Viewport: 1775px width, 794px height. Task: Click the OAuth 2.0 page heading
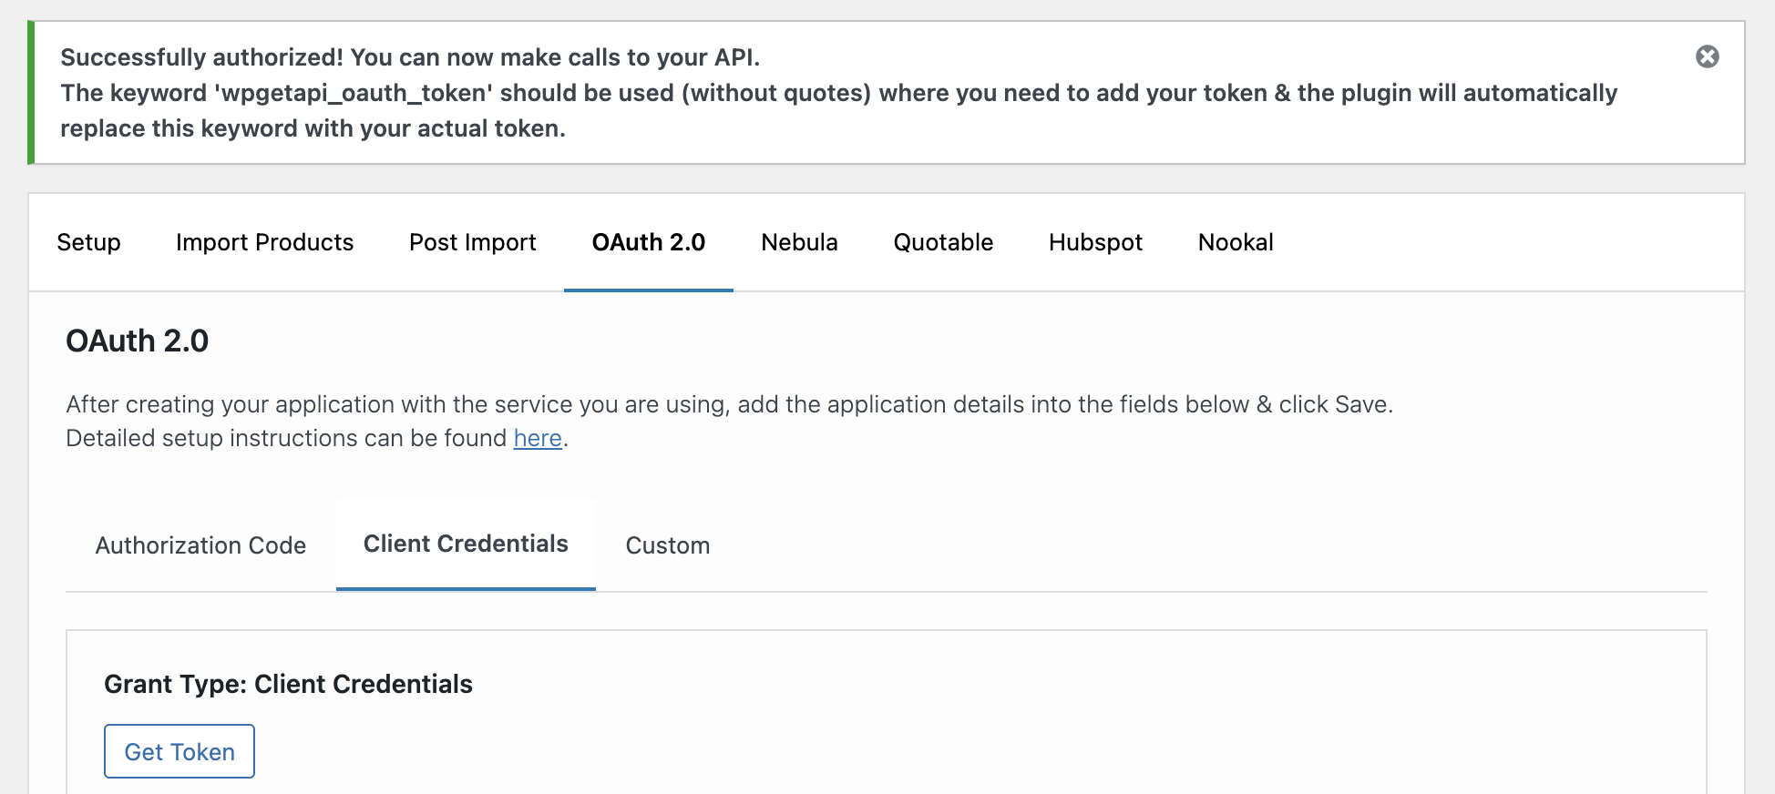(x=138, y=341)
